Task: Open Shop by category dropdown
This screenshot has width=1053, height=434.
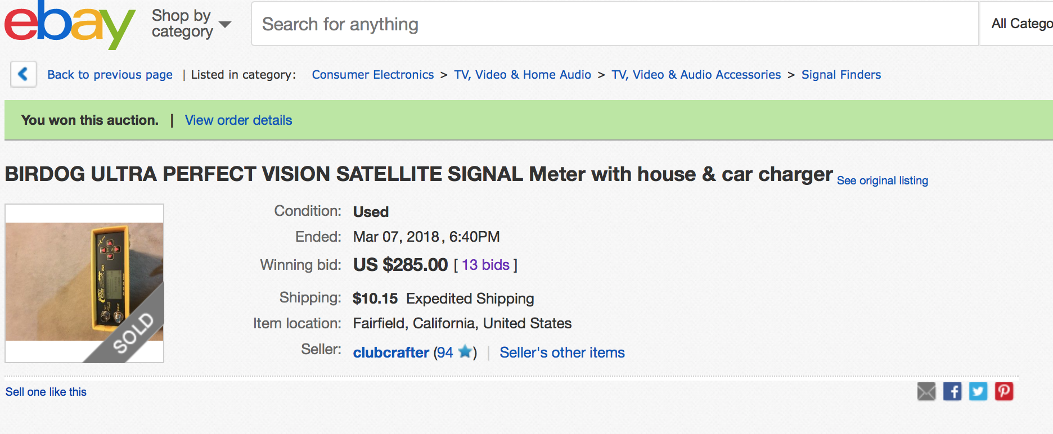Action: pyautogui.click(x=191, y=24)
